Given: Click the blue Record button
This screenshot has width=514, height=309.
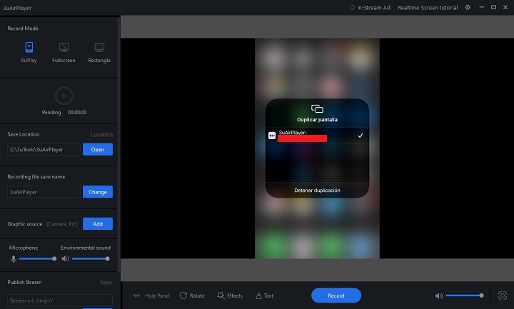Looking at the screenshot, I should (x=336, y=295).
